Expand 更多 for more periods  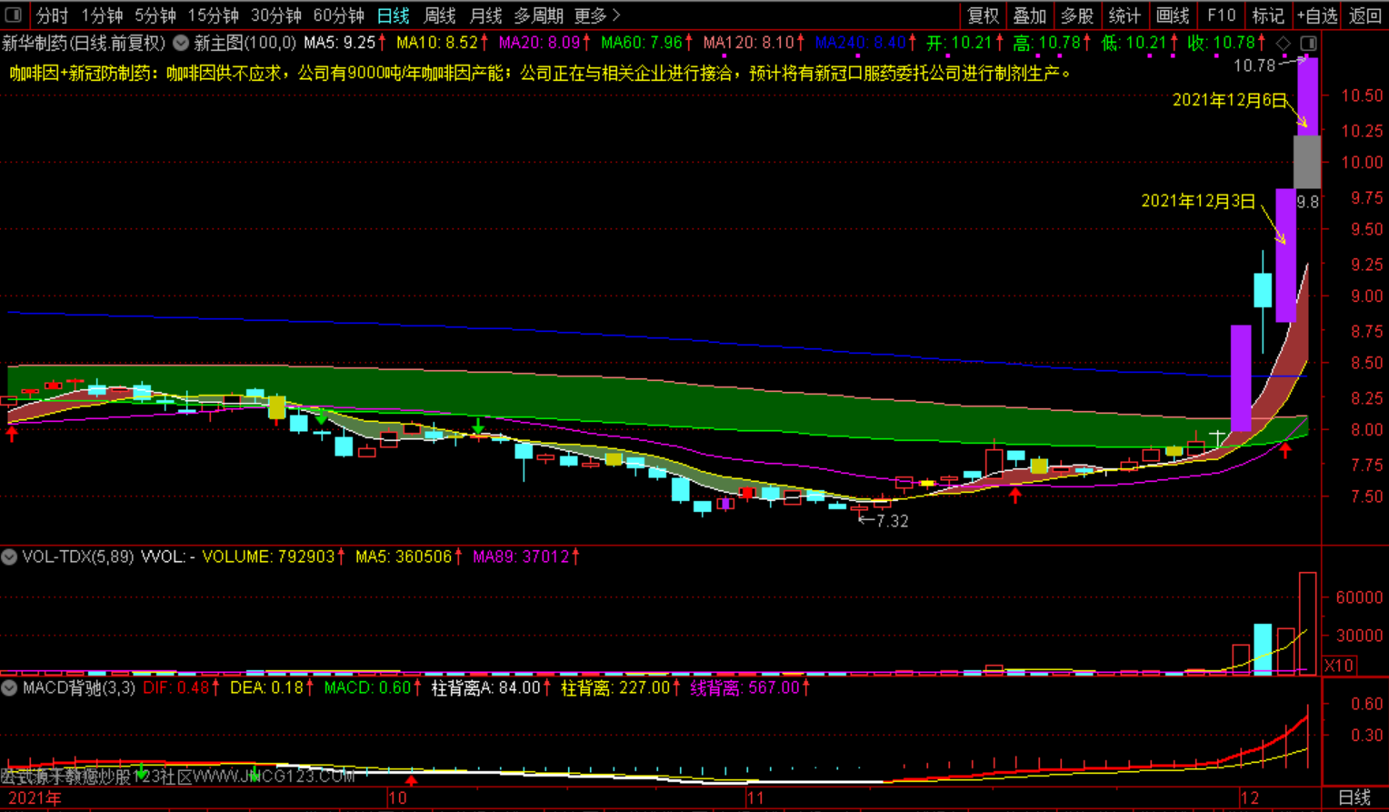597,15
